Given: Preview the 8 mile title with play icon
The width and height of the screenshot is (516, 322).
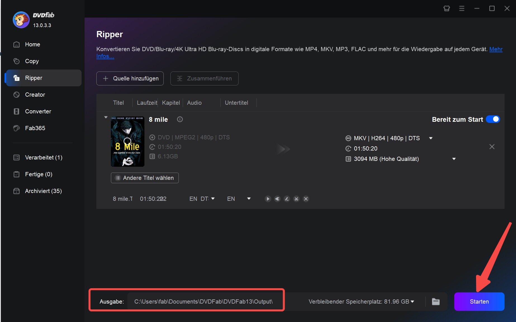Looking at the screenshot, I should [268, 199].
